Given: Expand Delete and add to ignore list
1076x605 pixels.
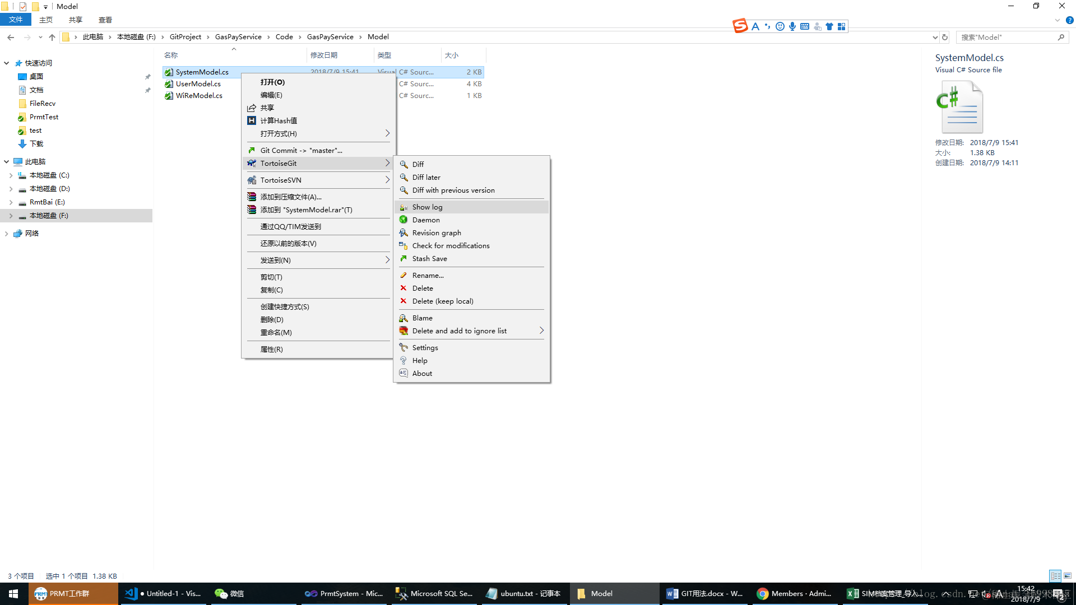Looking at the screenshot, I should tap(541, 331).
